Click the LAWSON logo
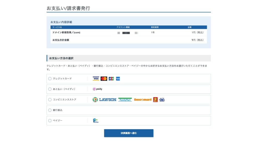The height and width of the screenshot is (145, 257). [x=108, y=100]
